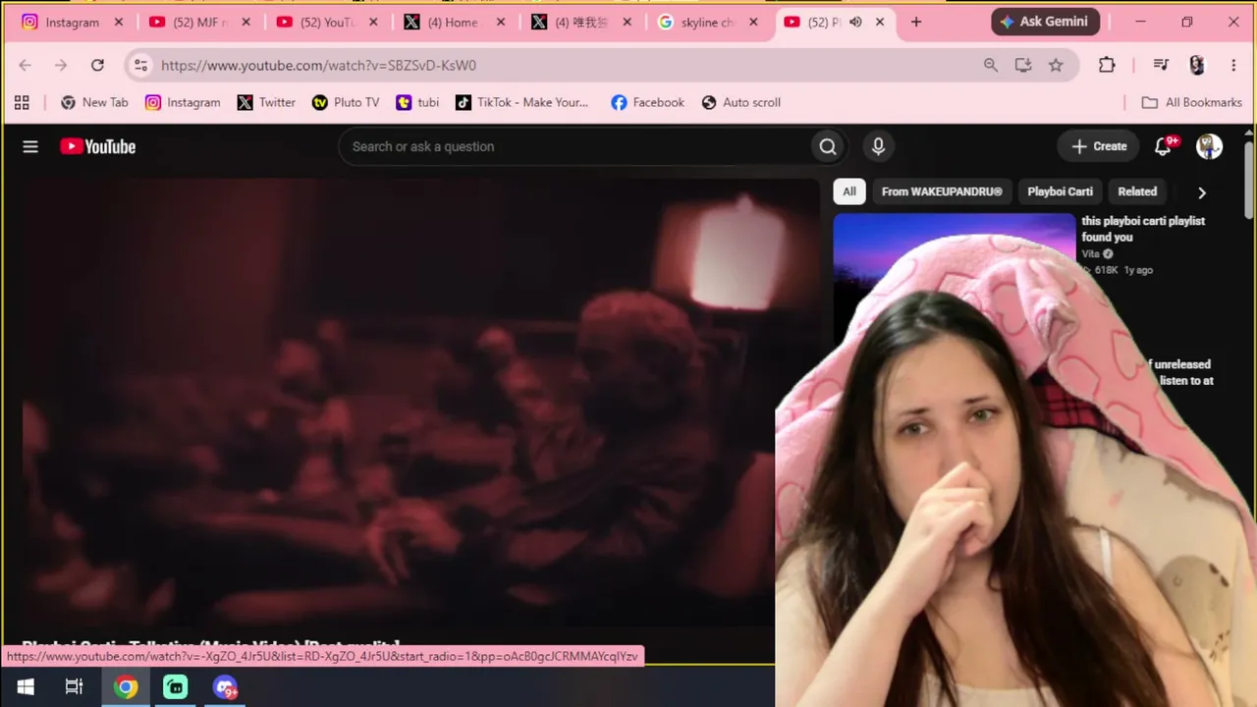Install or cast page from address bar icon
The width and height of the screenshot is (1257, 707).
(x=1023, y=65)
